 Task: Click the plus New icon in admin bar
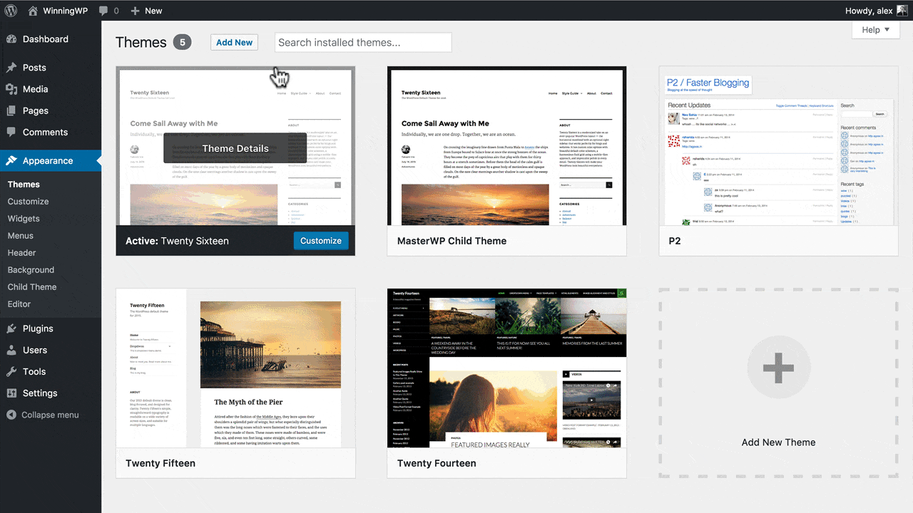coord(135,11)
